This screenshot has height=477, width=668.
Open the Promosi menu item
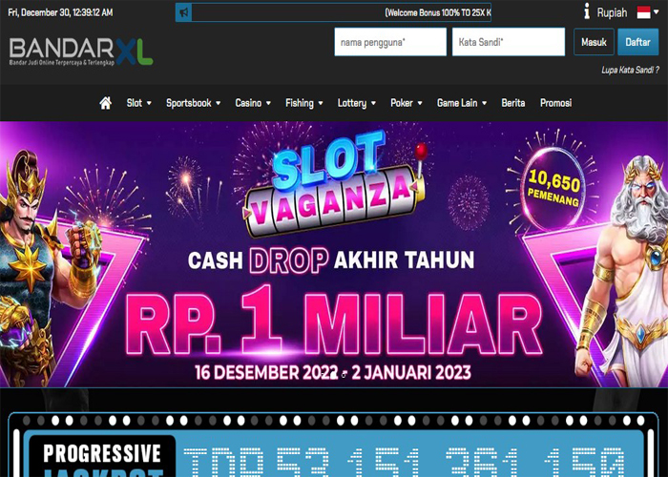coord(555,103)
